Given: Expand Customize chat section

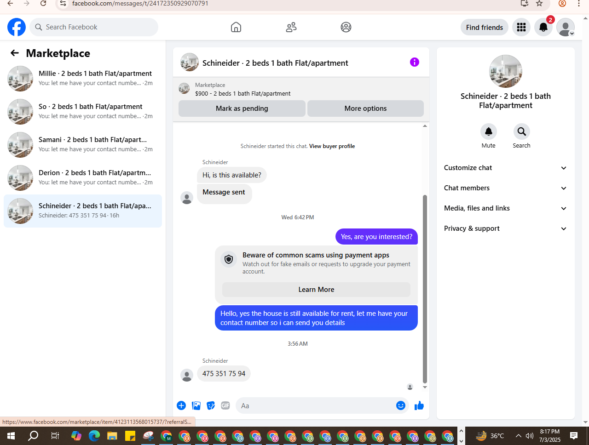Looking at the screenshot, I should (x=506, y=168).
